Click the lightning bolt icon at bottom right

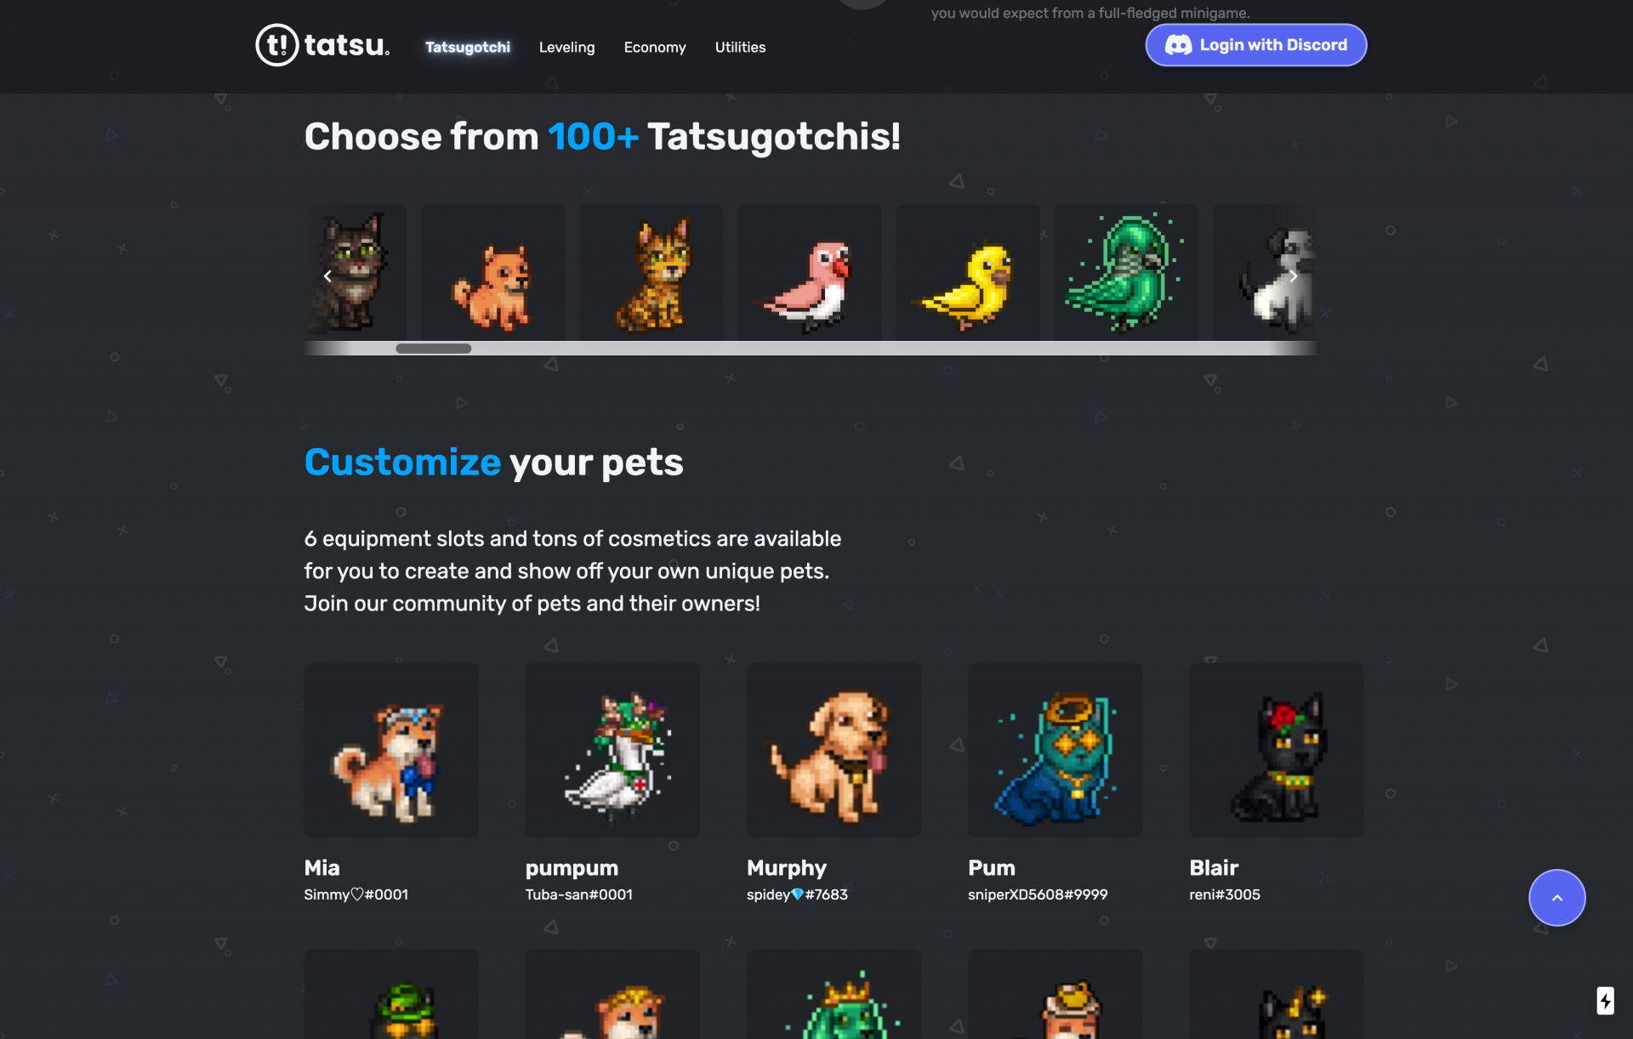(1605, 1001)
